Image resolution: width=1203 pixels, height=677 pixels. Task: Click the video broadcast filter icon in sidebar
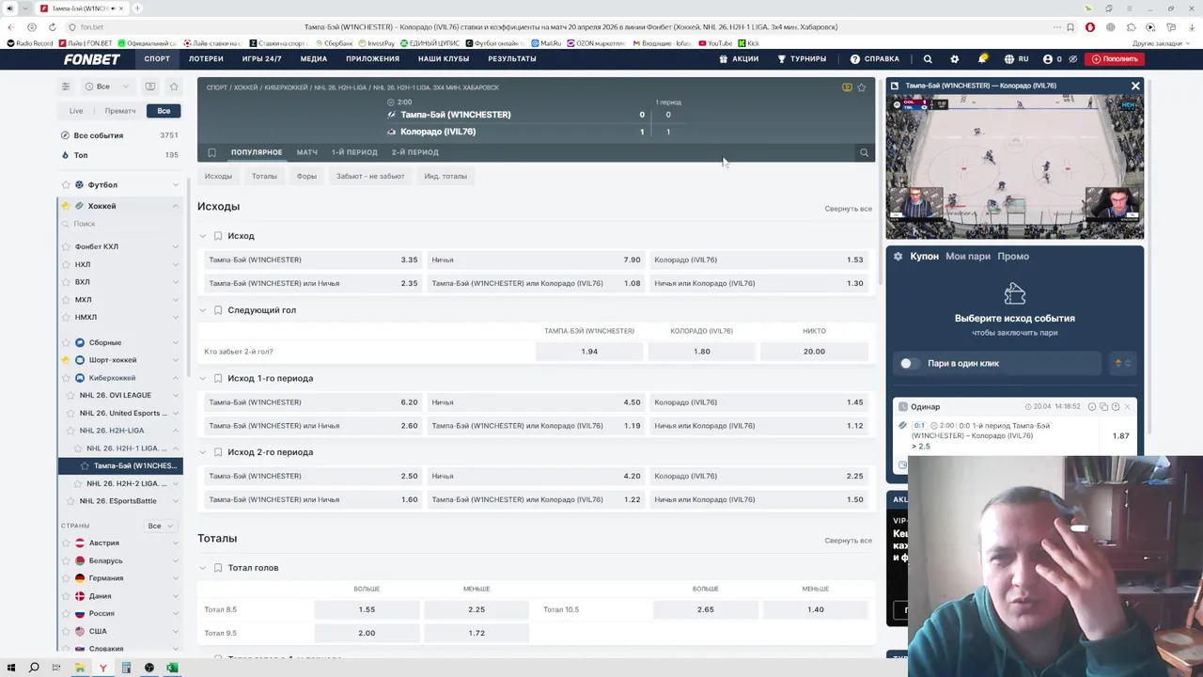[x=150, y=87]
